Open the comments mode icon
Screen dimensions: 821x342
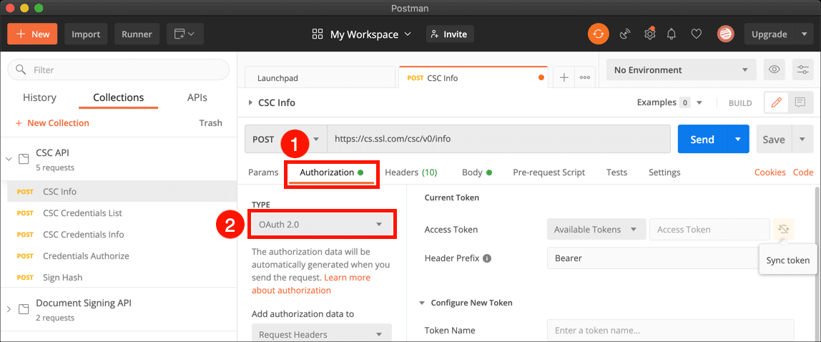(800, 102)
